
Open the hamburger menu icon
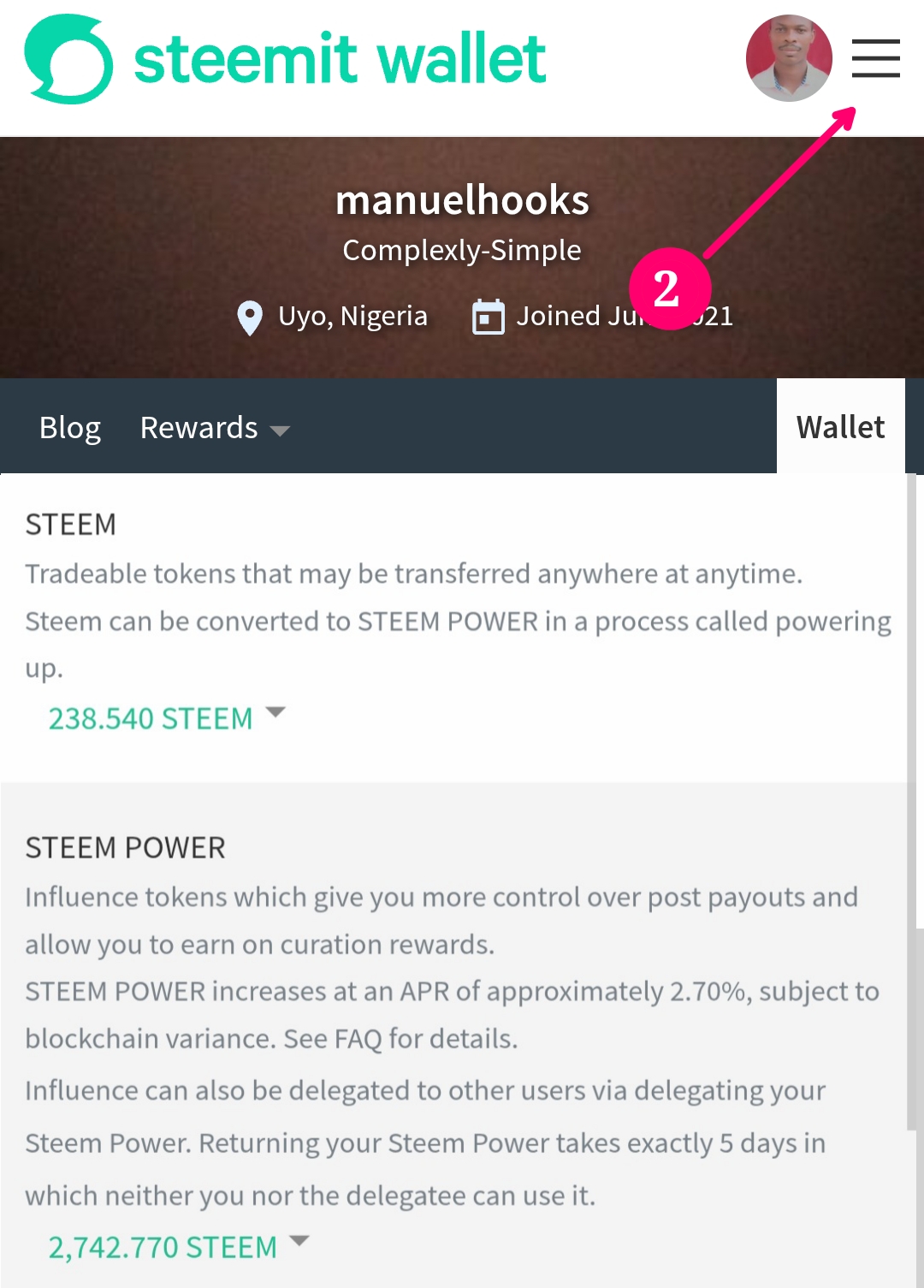pos(875,58)
